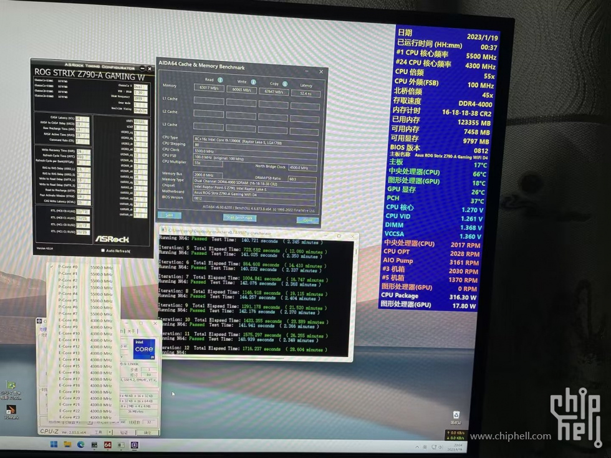Click Save in AIDA64 benchmark window
This screenshot has width=611, height=458.
coord(170,215)
